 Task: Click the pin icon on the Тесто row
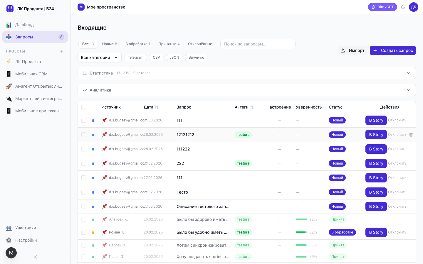(104, 192)
